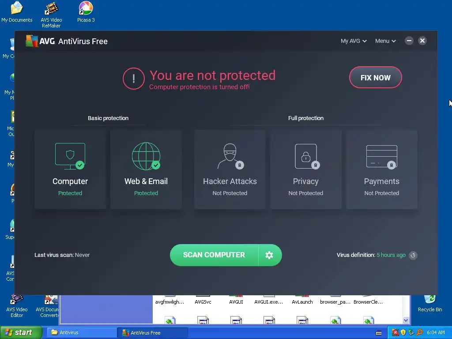Open the Computer protection tile
452x339 pixels.
click(70, 169)
